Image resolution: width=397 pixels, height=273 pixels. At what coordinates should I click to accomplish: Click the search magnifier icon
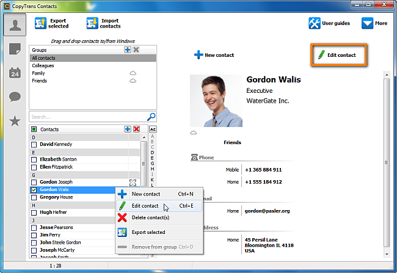point(151,116)
